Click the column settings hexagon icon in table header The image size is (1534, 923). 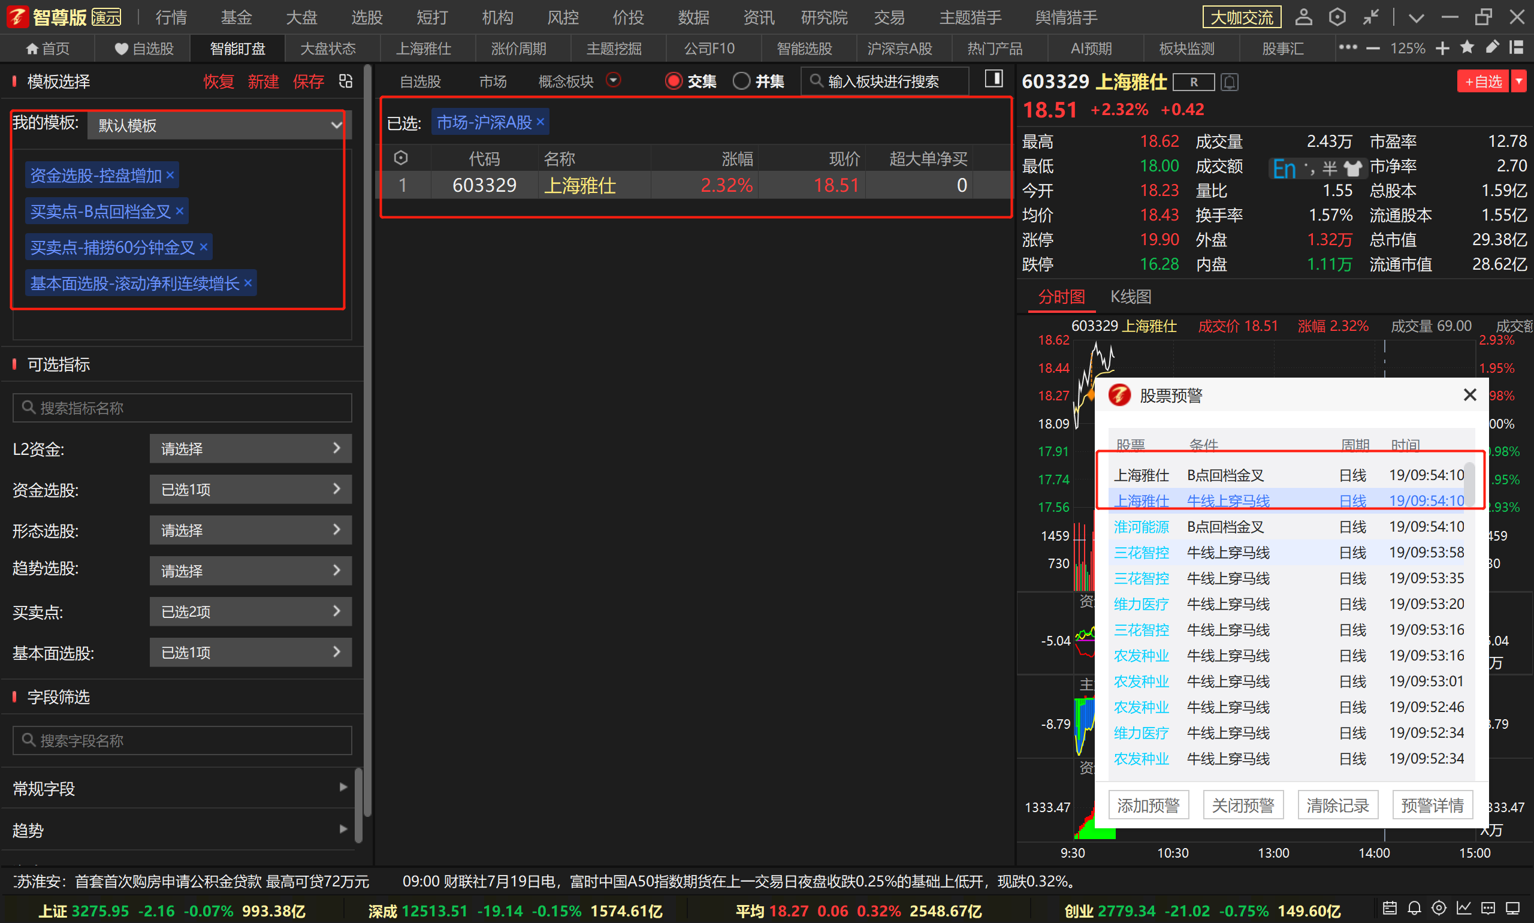click(401, 158)
